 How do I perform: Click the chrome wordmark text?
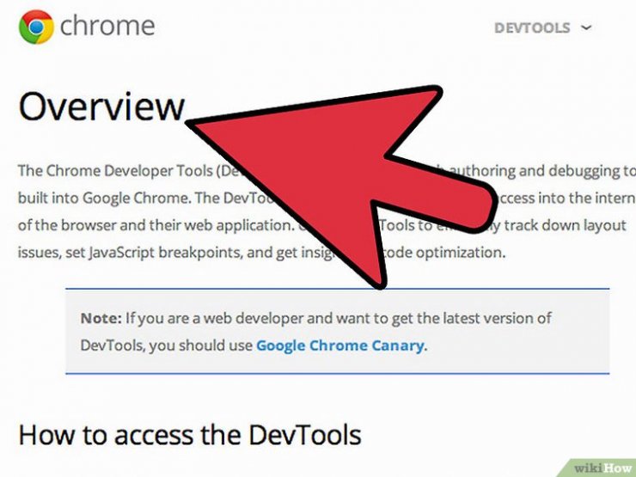[x=107, y=26]
